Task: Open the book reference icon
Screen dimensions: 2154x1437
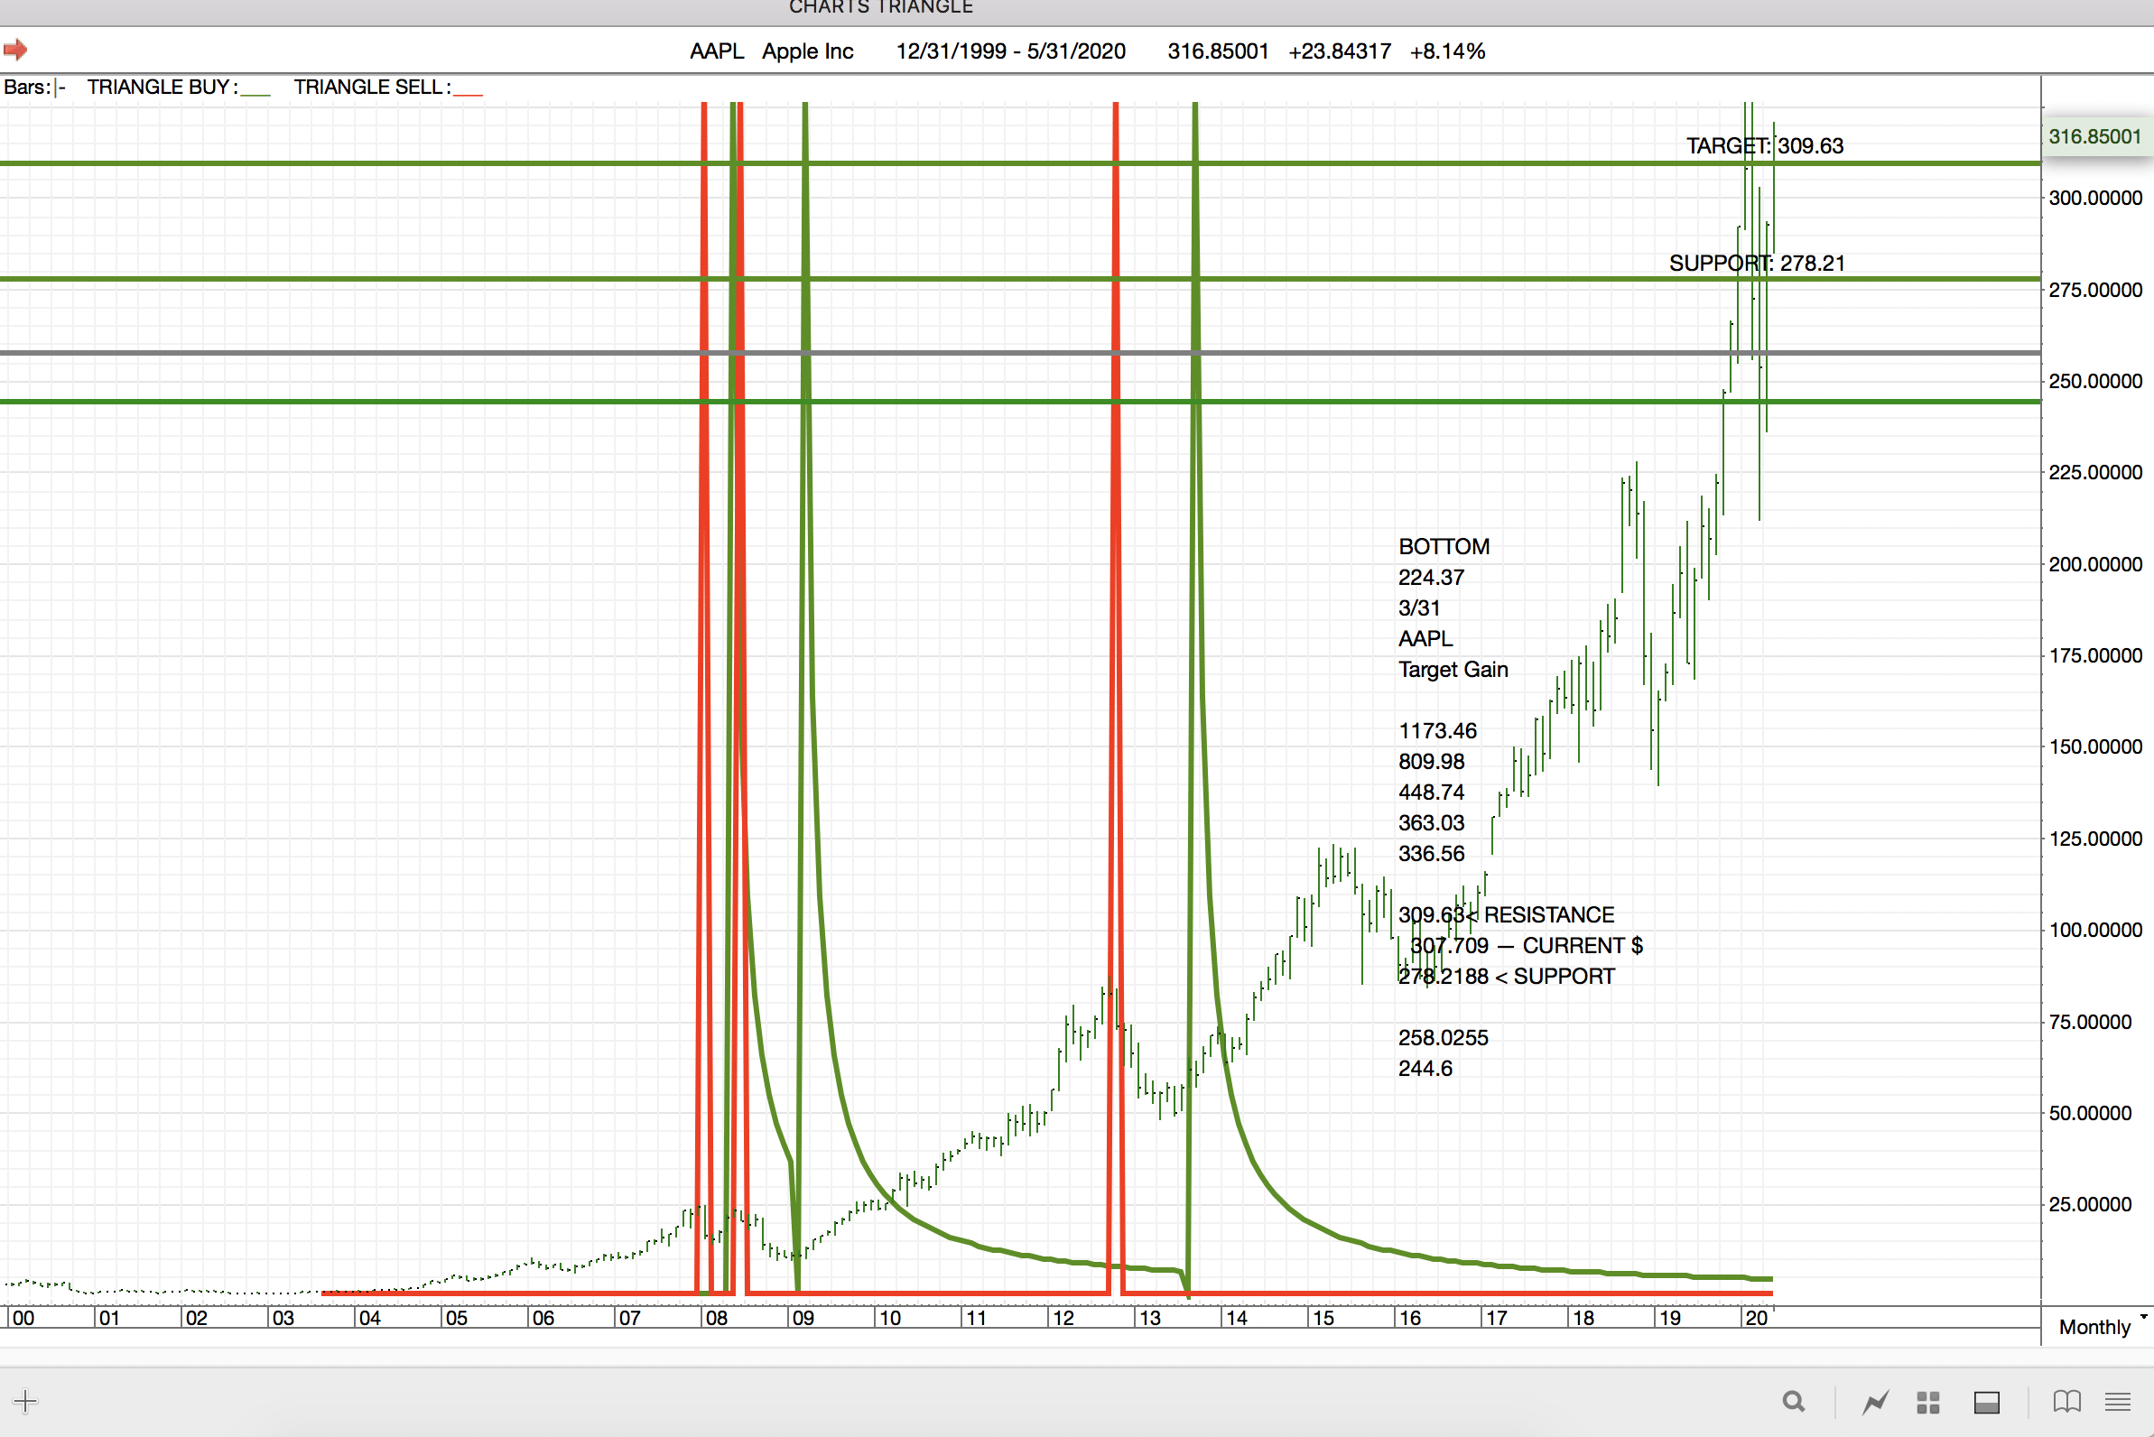Action: [x=2066, y=1401]
